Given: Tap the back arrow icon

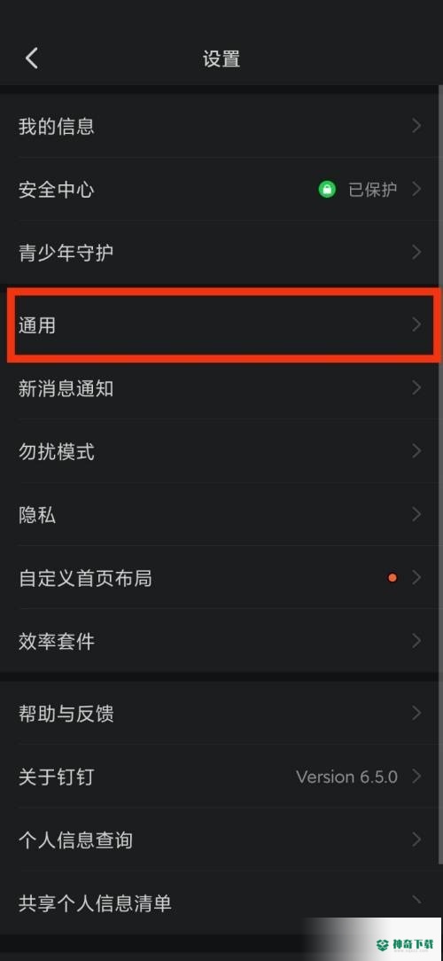Looking at the screenshot, I should point(32,59).
